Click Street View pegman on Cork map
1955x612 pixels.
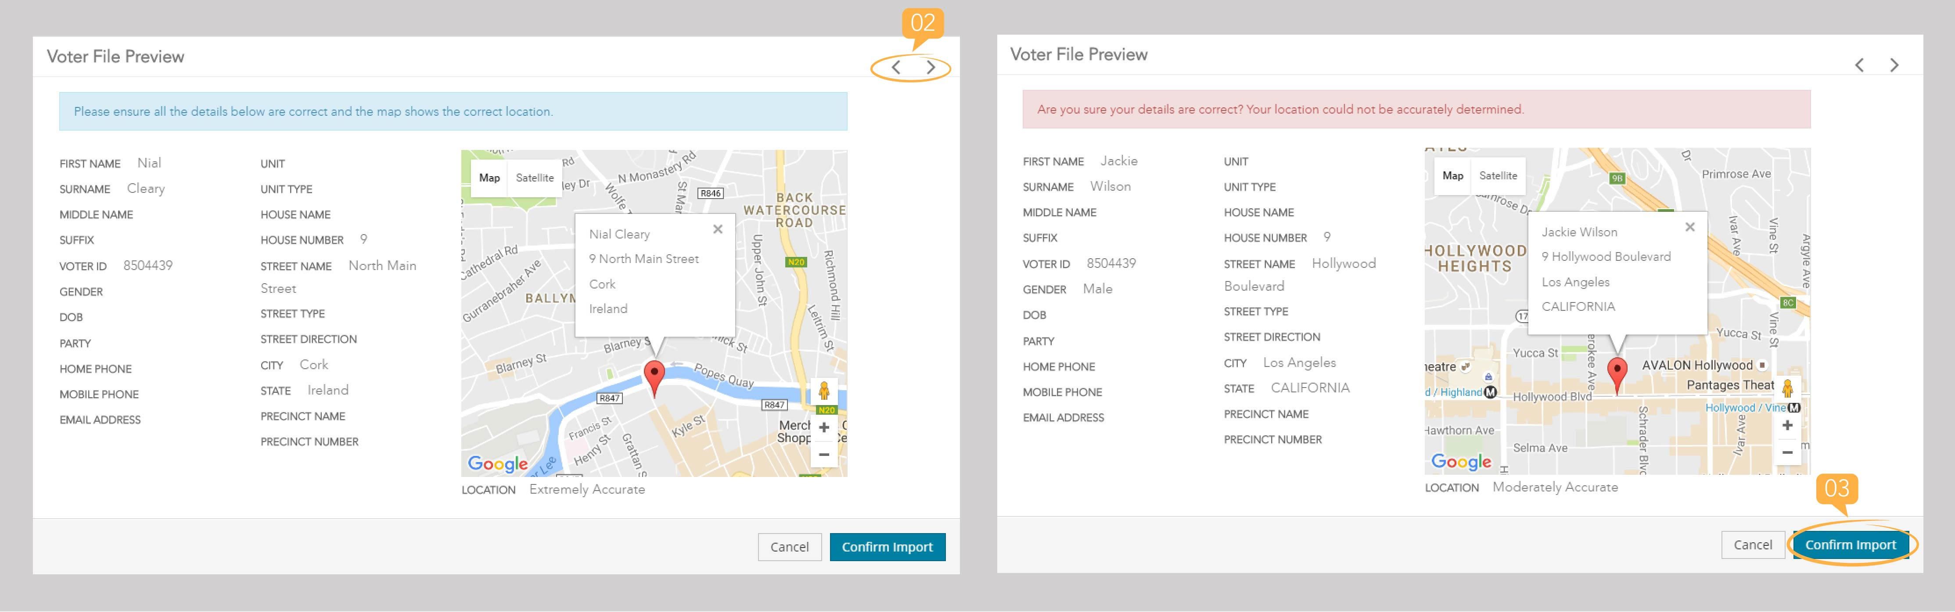point(823,392)
